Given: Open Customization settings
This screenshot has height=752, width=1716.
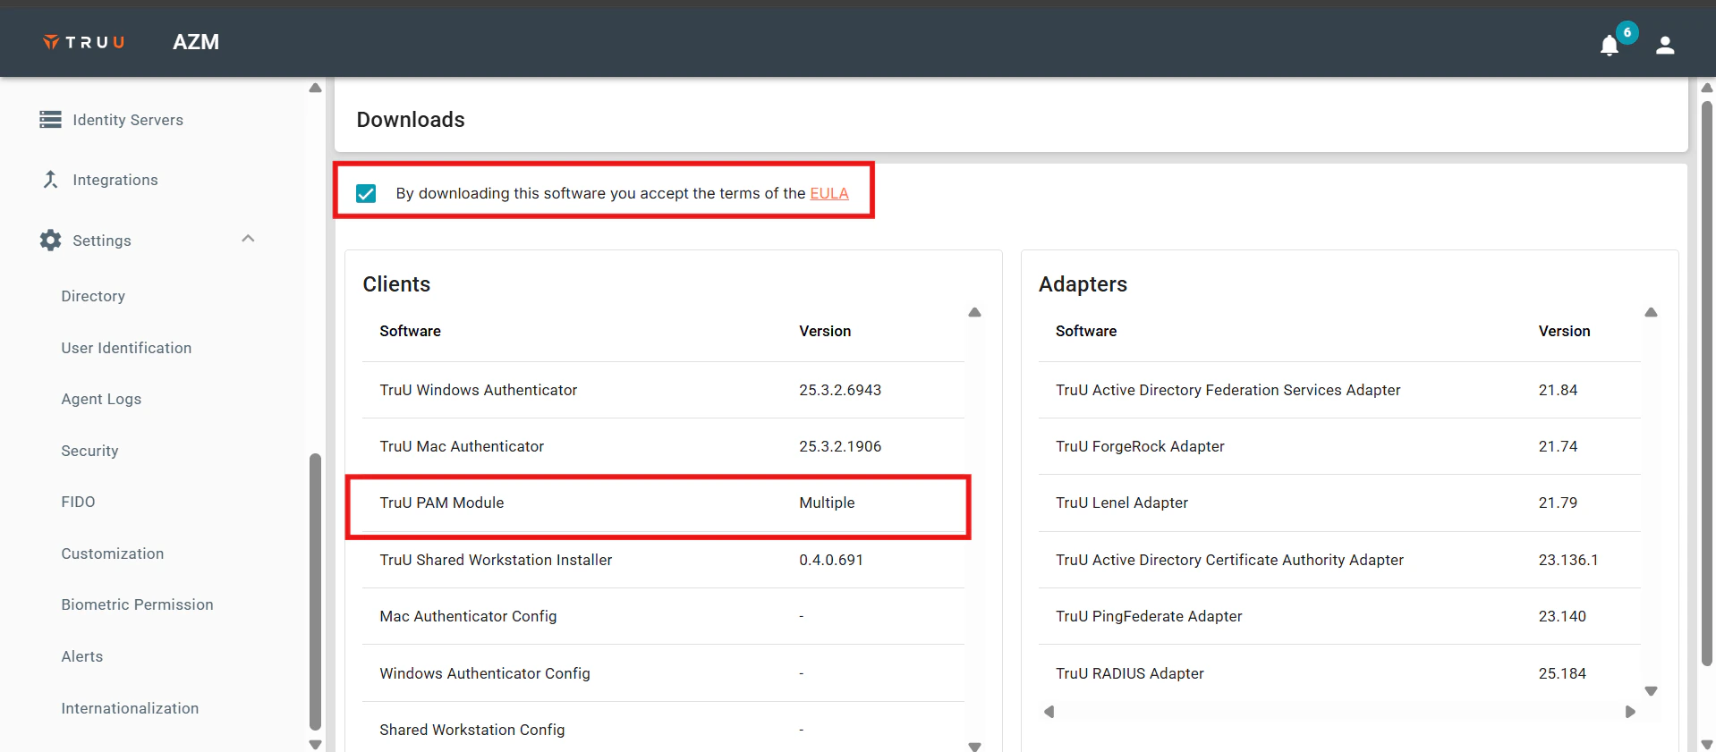Looking at the screenshot, I should click(113, 553).
